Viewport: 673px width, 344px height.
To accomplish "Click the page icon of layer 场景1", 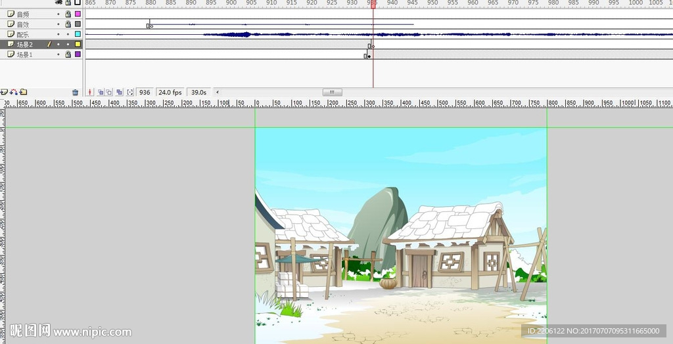I will [x=11, y=54].
